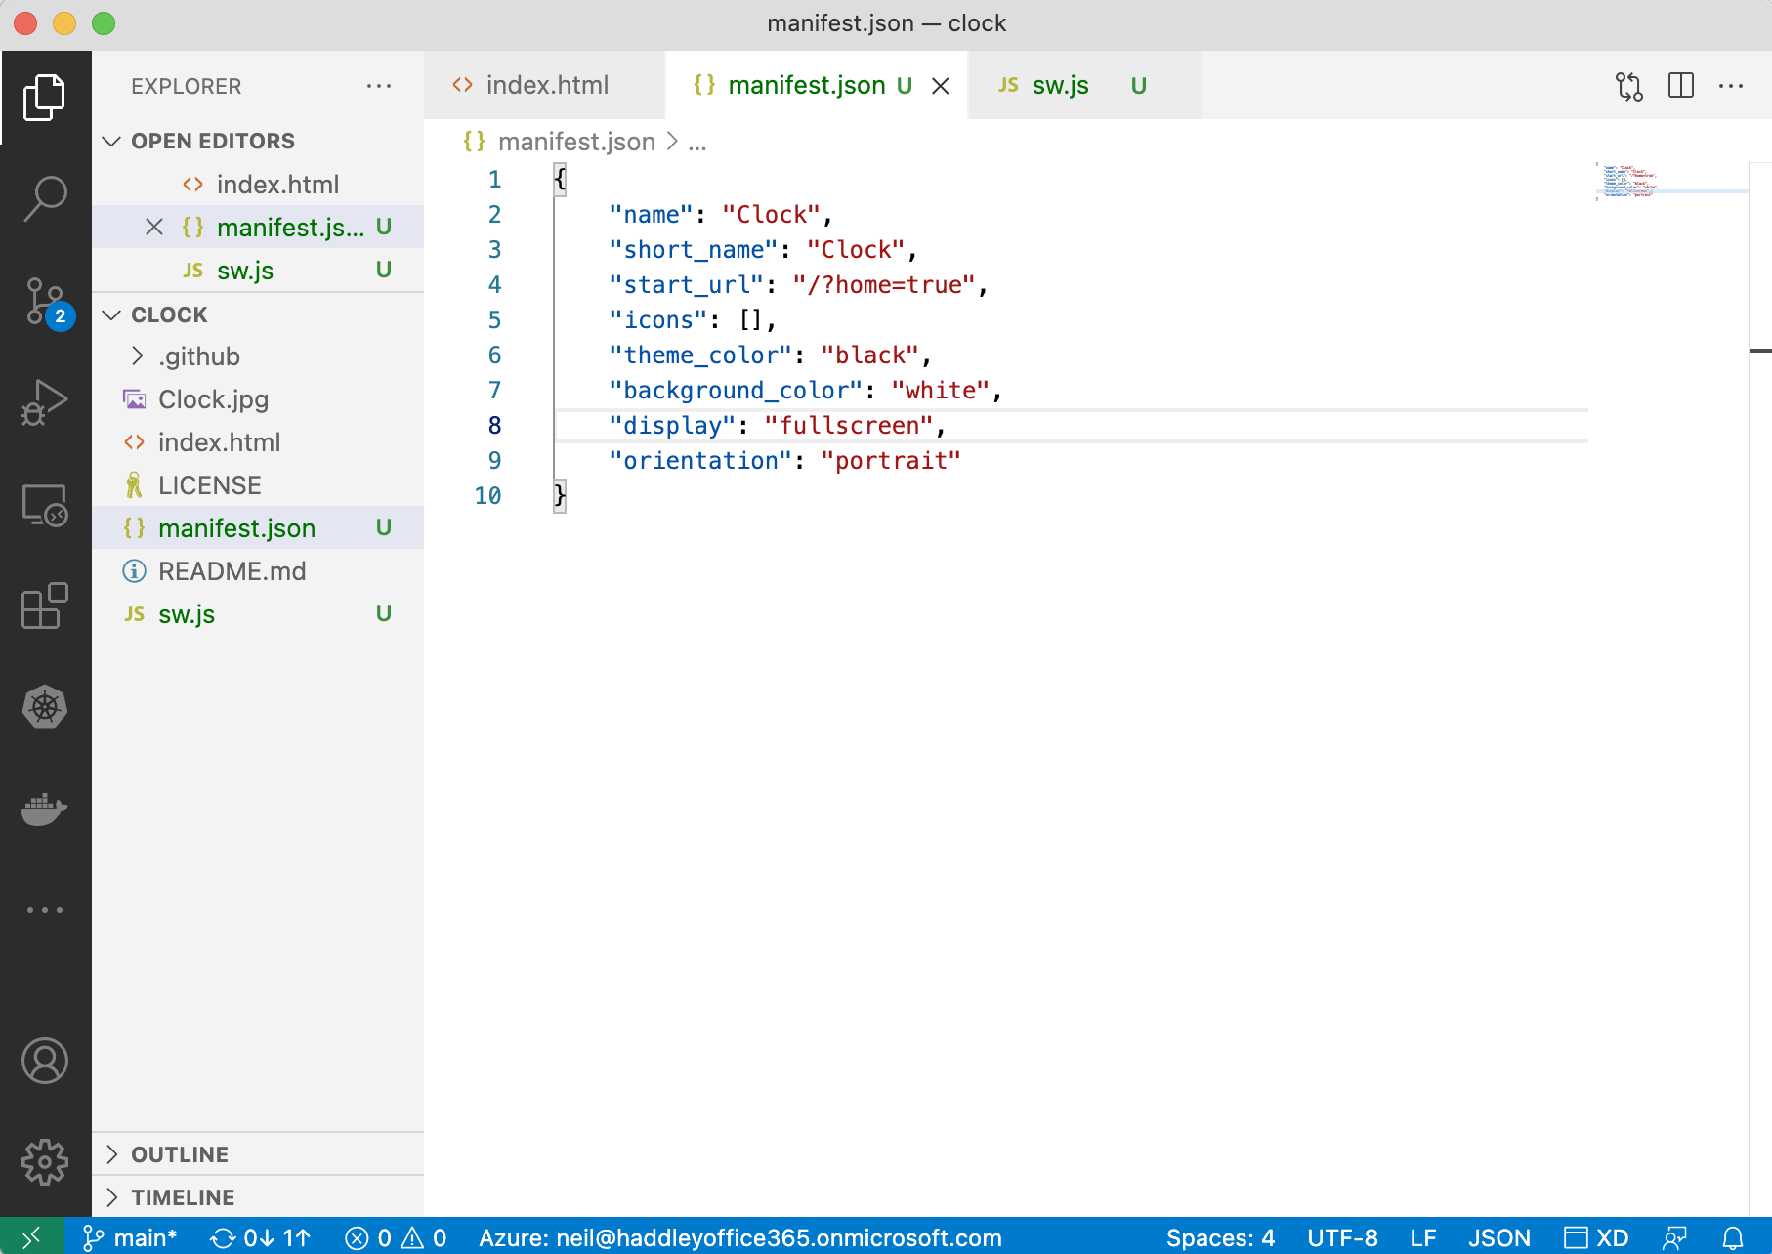
Task: Expand the .github folder
Action: 199,356
